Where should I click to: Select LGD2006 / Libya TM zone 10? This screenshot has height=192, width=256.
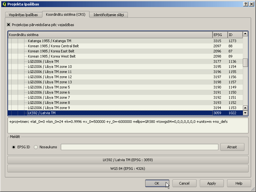coord(125,67)
